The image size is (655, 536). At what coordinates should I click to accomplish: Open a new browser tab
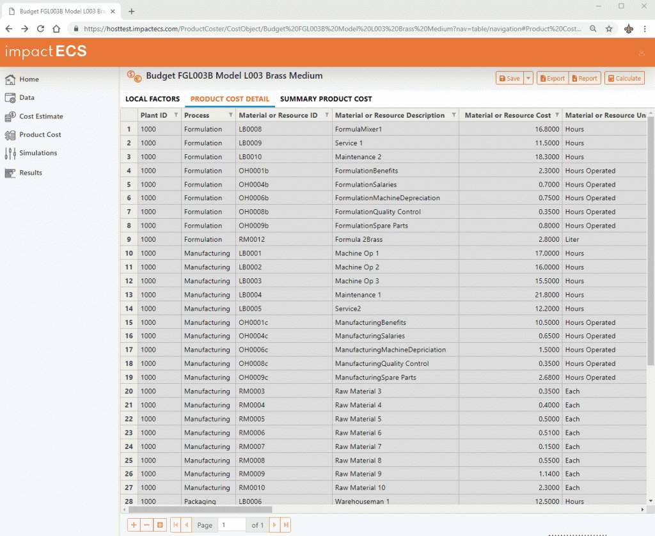coord(132,12)
